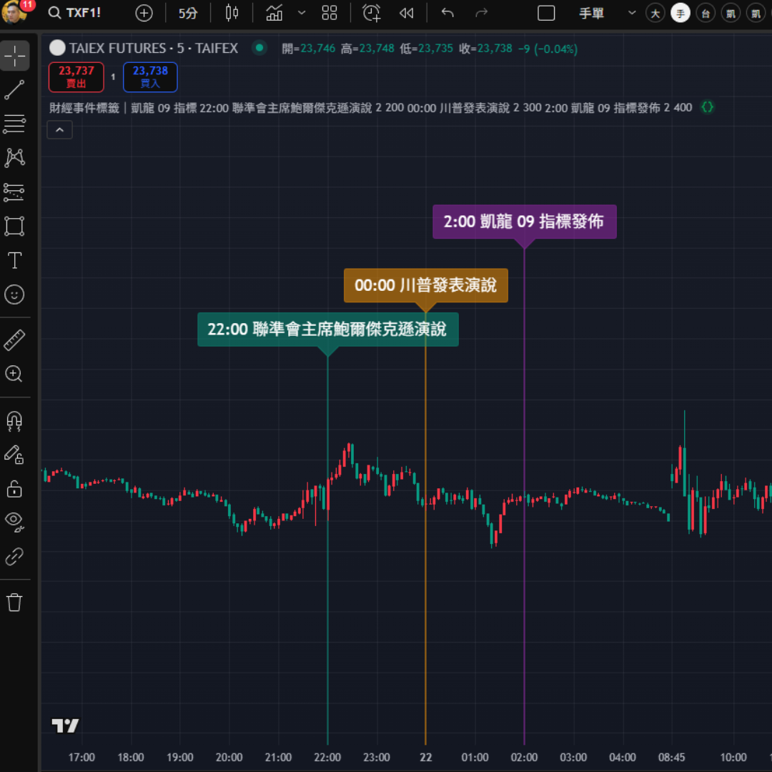Open the text annotation tool

(x=14, y=260)
